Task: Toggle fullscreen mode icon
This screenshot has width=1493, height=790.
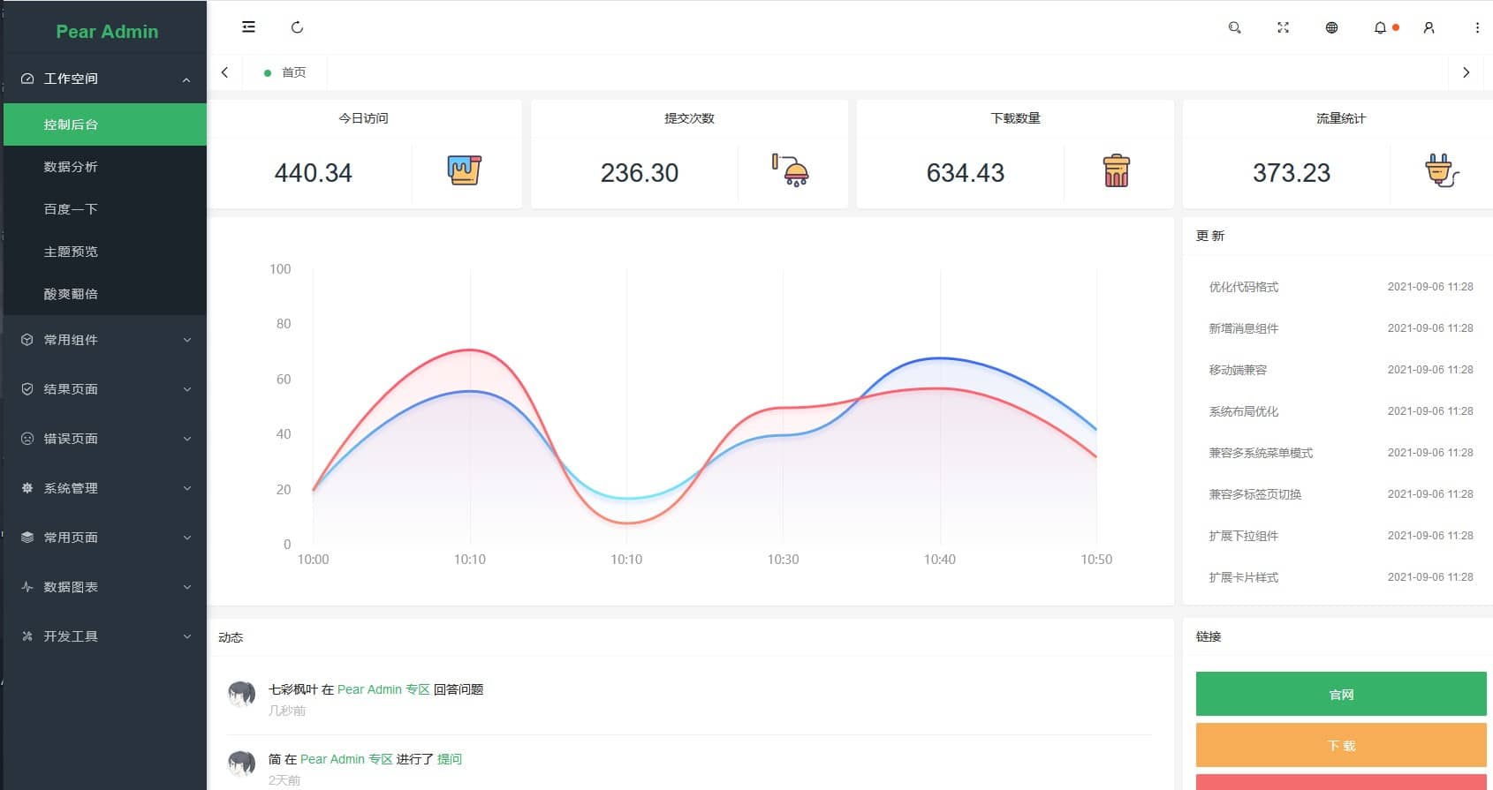Action: pos(1283,27)
